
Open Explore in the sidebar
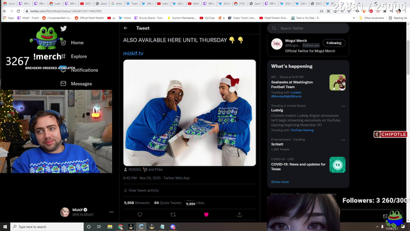(79, 56)
